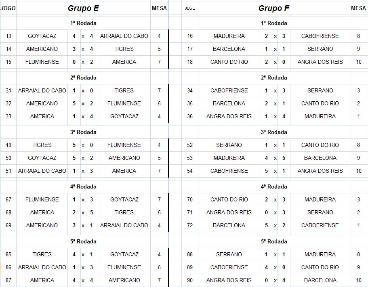
Task: Select "5ª Rodada" heading under Grupo F
Action: [274, 241]
